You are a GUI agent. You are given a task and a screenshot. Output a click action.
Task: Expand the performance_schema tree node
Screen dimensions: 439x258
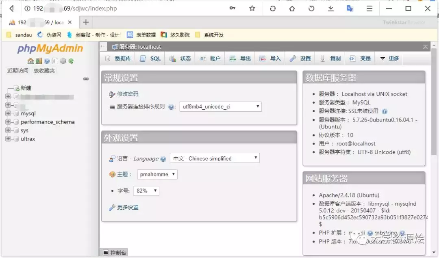tap(8, 122)
